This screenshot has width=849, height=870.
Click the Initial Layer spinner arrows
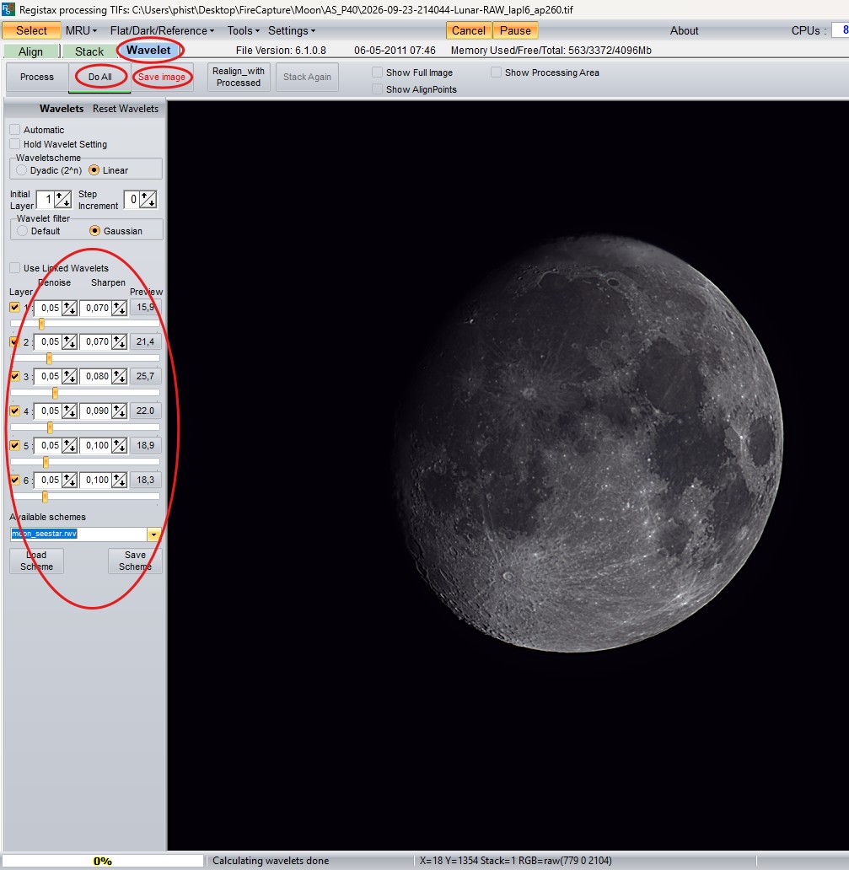click(62, 199)
